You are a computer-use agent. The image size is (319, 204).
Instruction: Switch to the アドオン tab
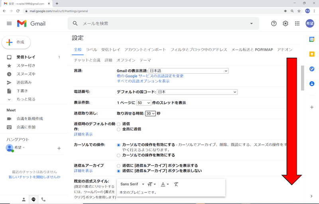(x=284, y=50)
